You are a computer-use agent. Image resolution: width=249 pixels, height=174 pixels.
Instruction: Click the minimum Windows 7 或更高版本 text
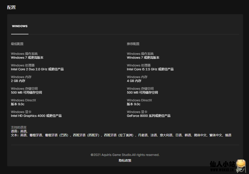[27, 58]
